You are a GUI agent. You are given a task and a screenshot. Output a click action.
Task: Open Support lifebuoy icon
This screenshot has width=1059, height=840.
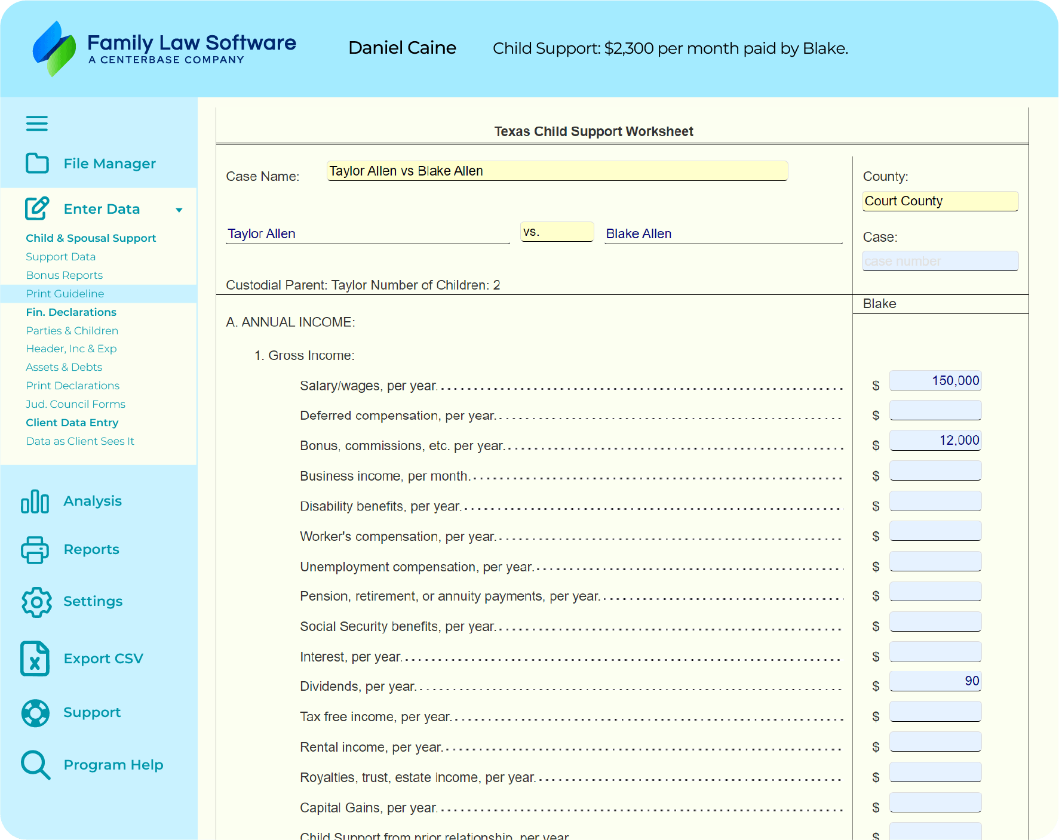tap(35, 713)
